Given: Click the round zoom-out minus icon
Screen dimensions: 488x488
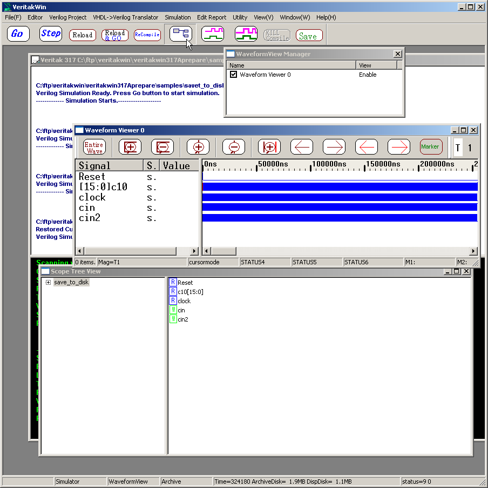Looking at the screenshot, I should click(x=234, y=147).
